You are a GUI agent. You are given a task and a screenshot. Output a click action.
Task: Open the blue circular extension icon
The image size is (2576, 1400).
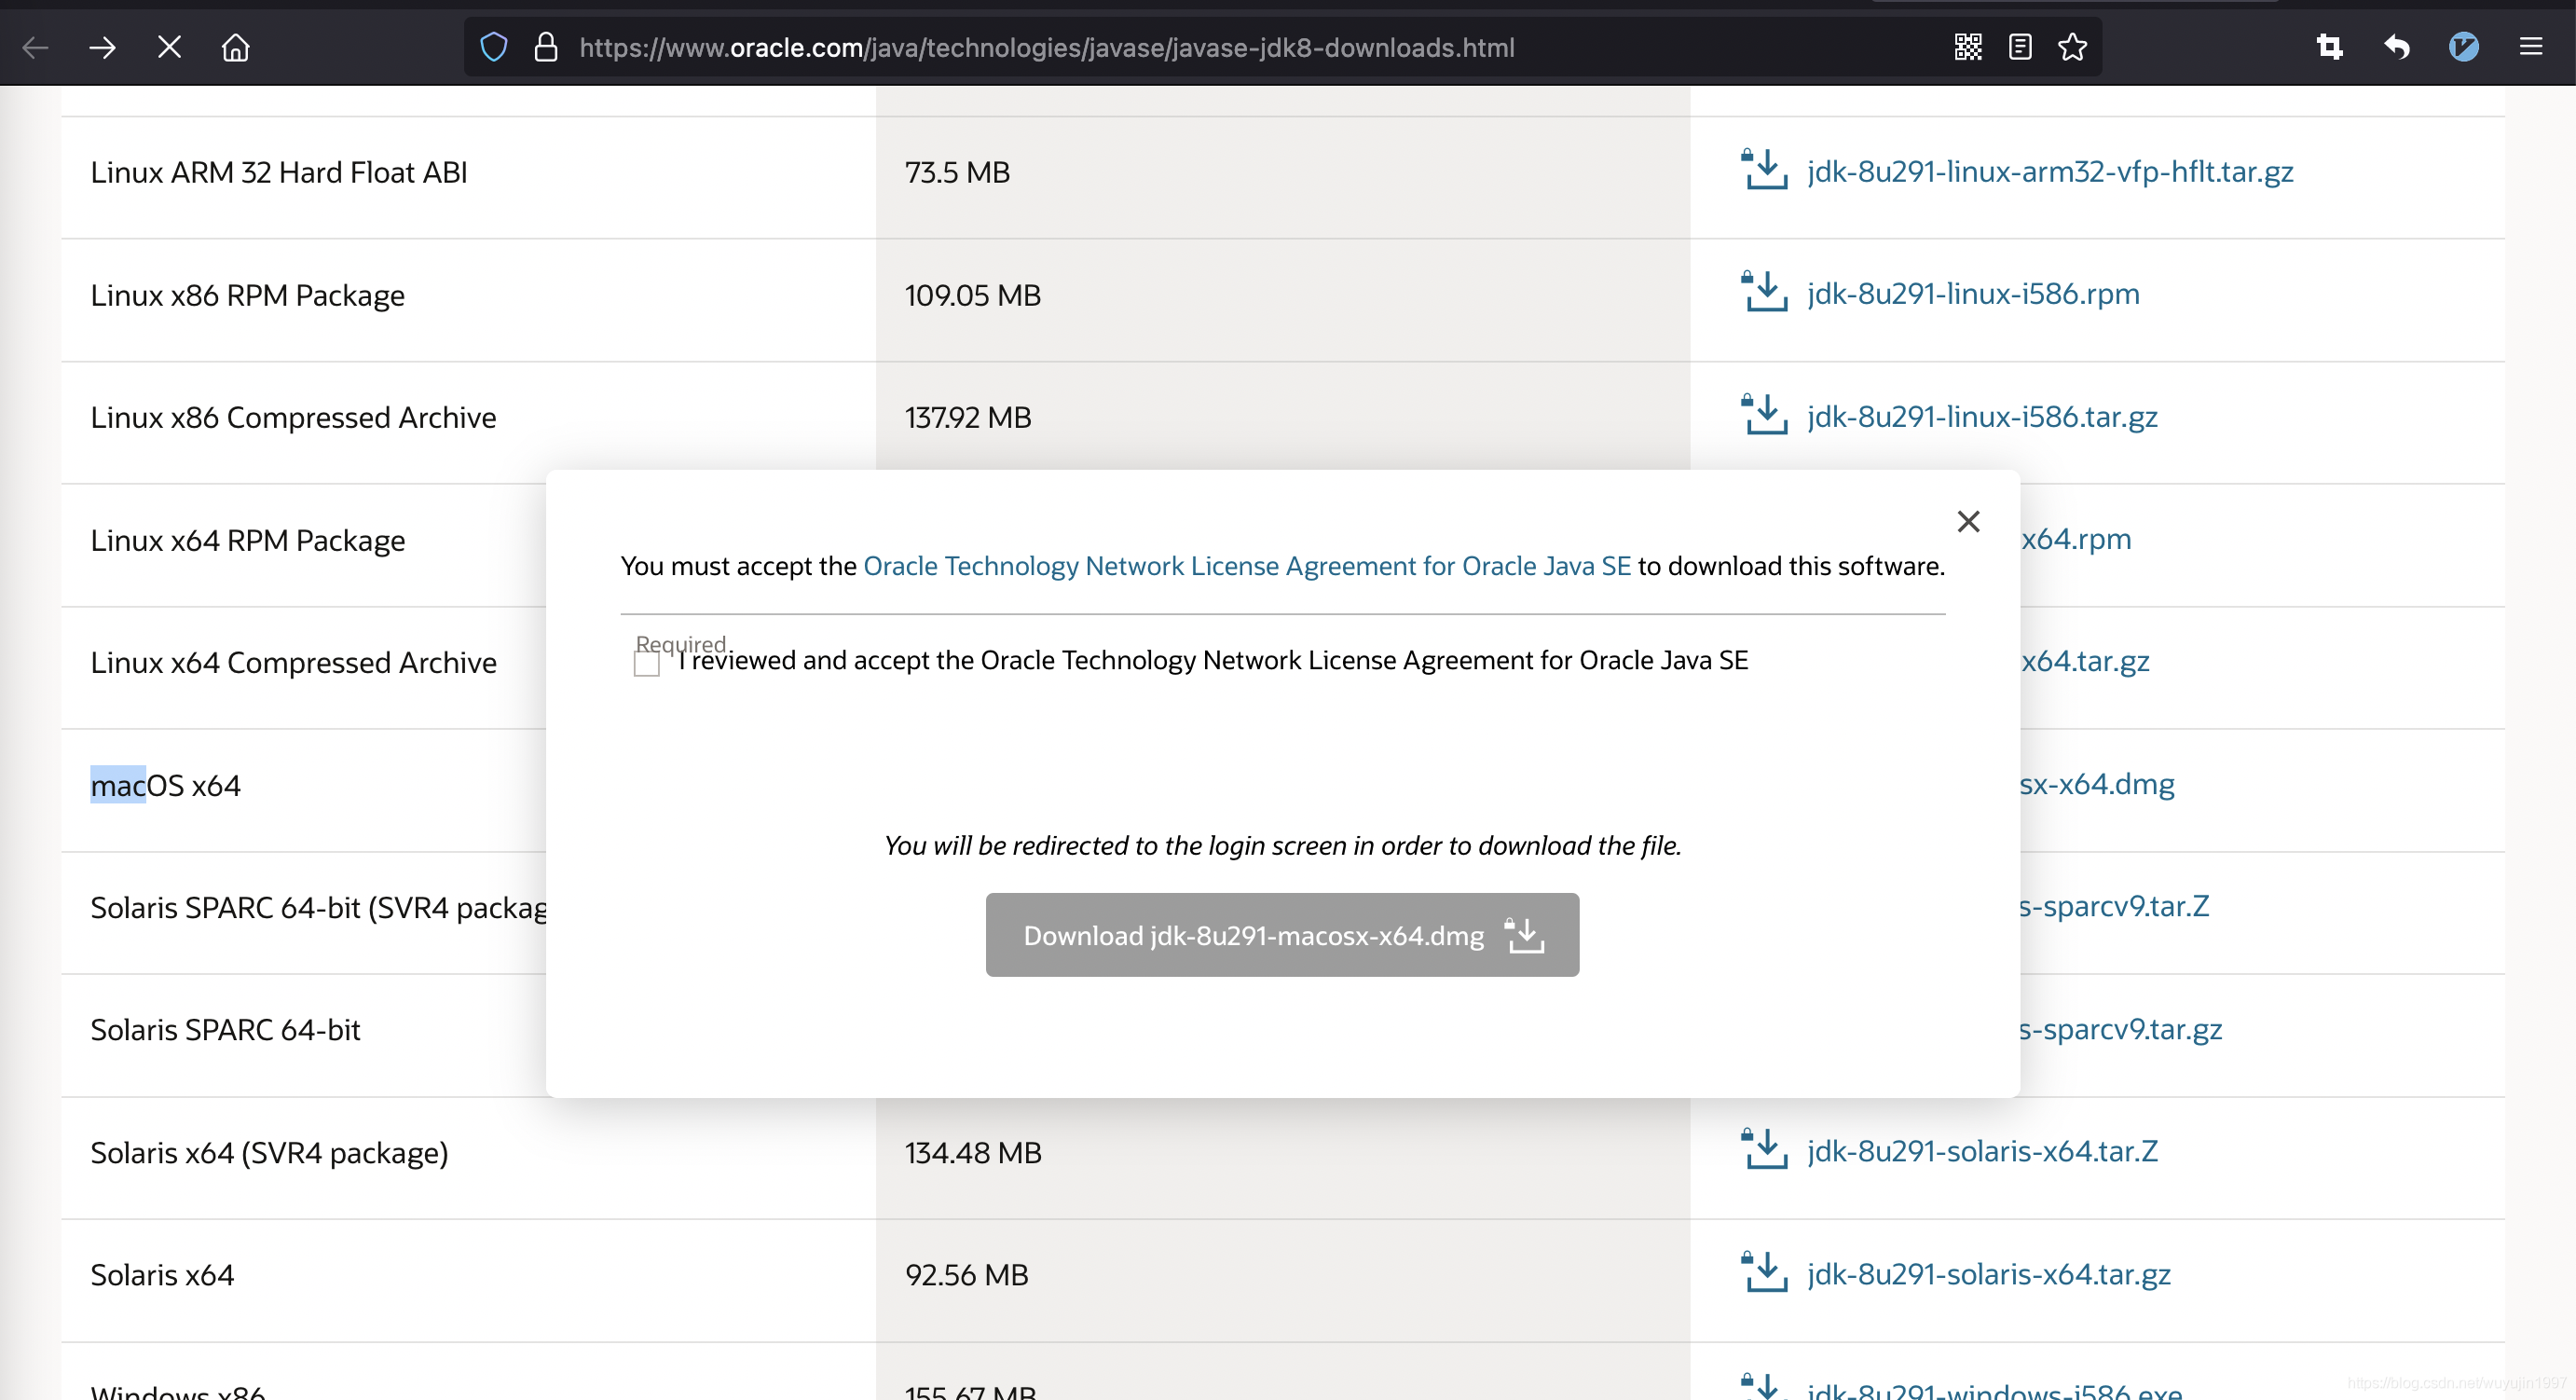coord(2464,47)
